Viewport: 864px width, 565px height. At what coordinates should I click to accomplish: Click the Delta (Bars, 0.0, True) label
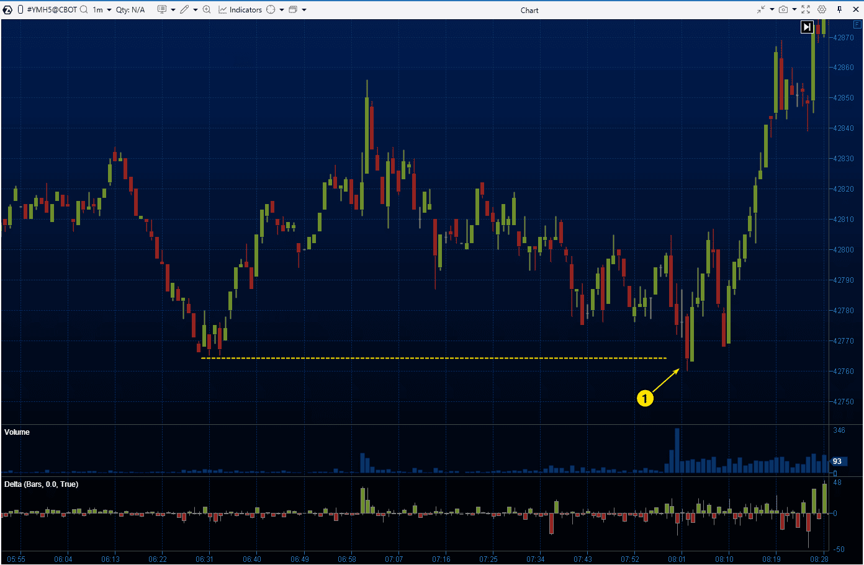click(42, 484)
